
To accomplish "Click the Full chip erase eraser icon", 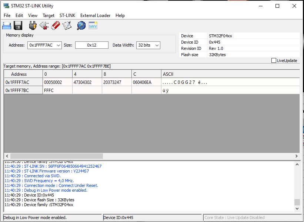I will (56, 25).
